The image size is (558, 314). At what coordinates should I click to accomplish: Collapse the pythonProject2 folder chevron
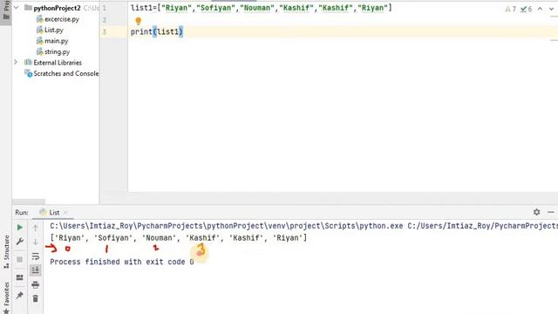tap(17, 8)
